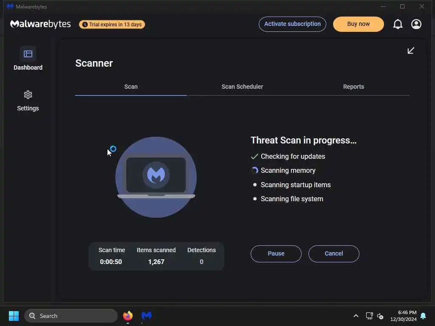The height and width of the screenshot is (326, 435).
Task: Click the Malwarebytes logo in header
Action: 40,24
